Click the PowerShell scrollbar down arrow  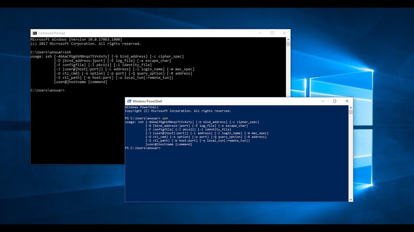pyautogui.click(x=351, y=199)
